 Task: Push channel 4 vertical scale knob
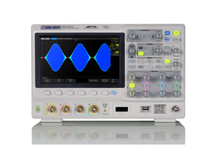pos(177,78)
